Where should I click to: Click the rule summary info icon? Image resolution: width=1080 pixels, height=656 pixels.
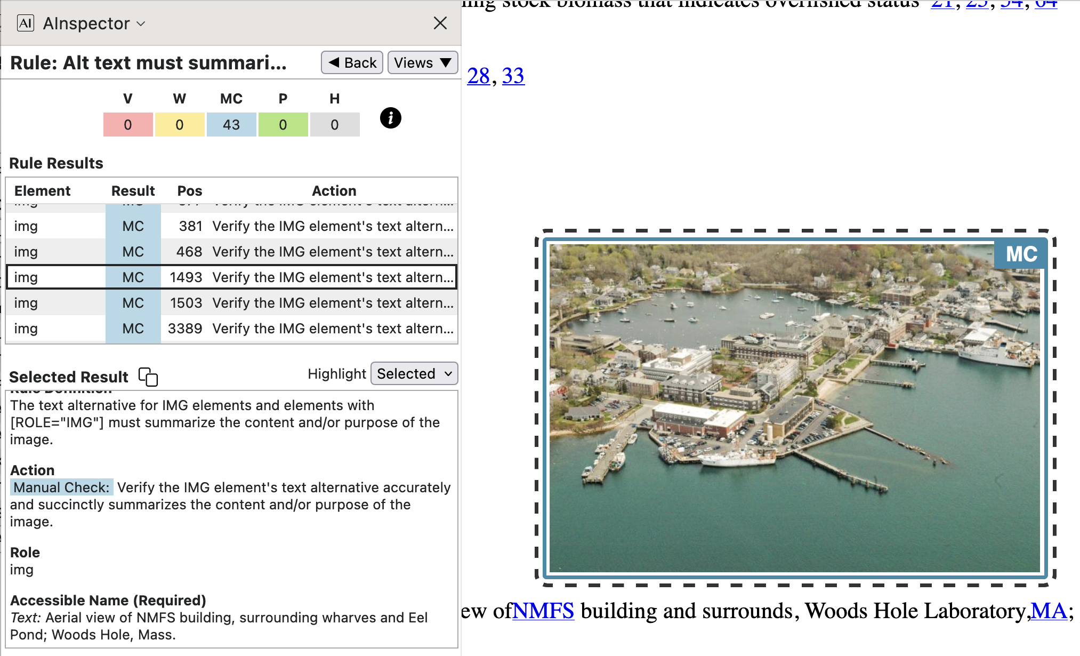390,118
